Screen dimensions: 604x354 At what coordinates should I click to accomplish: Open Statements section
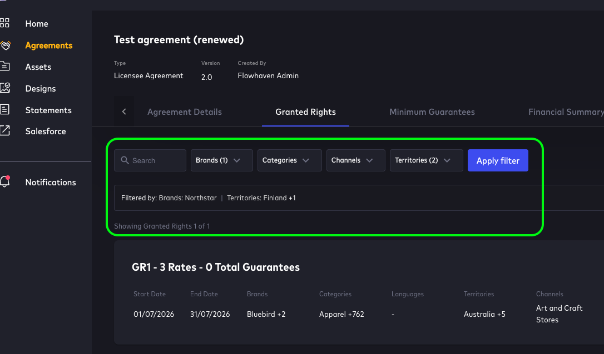pos(48,110)
